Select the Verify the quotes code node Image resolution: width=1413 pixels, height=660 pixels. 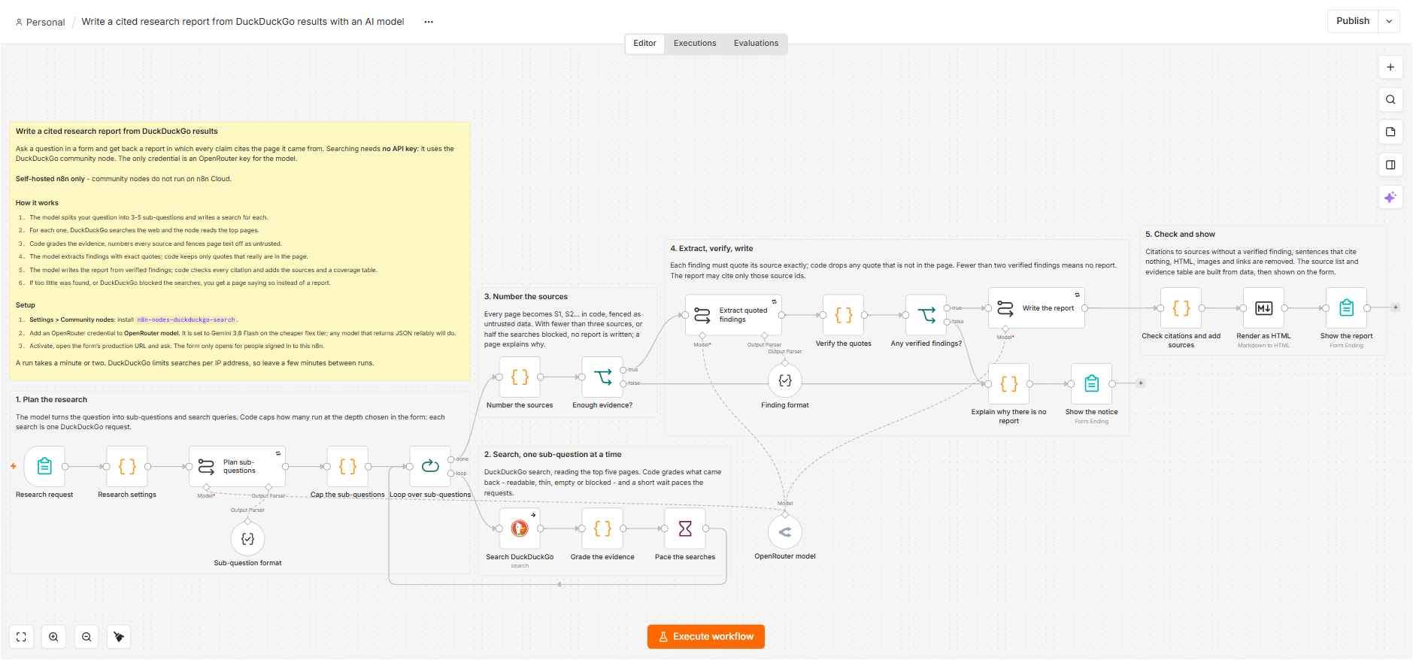point(844,314)
